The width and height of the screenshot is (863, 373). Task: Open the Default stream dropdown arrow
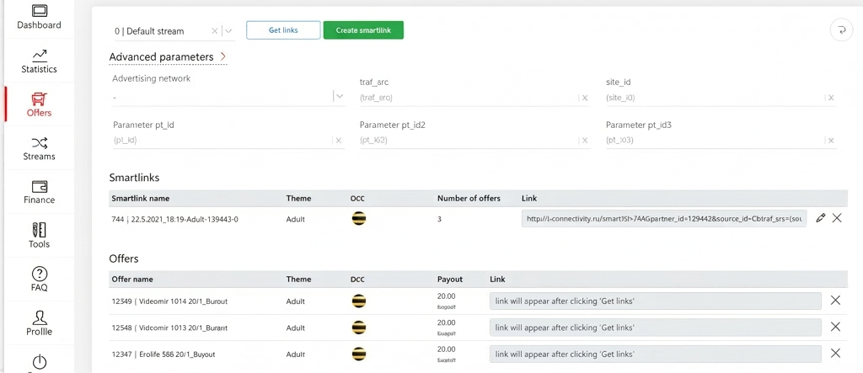[228, 31]
